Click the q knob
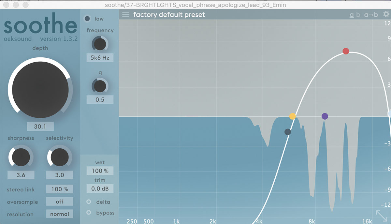 (100, 86)
